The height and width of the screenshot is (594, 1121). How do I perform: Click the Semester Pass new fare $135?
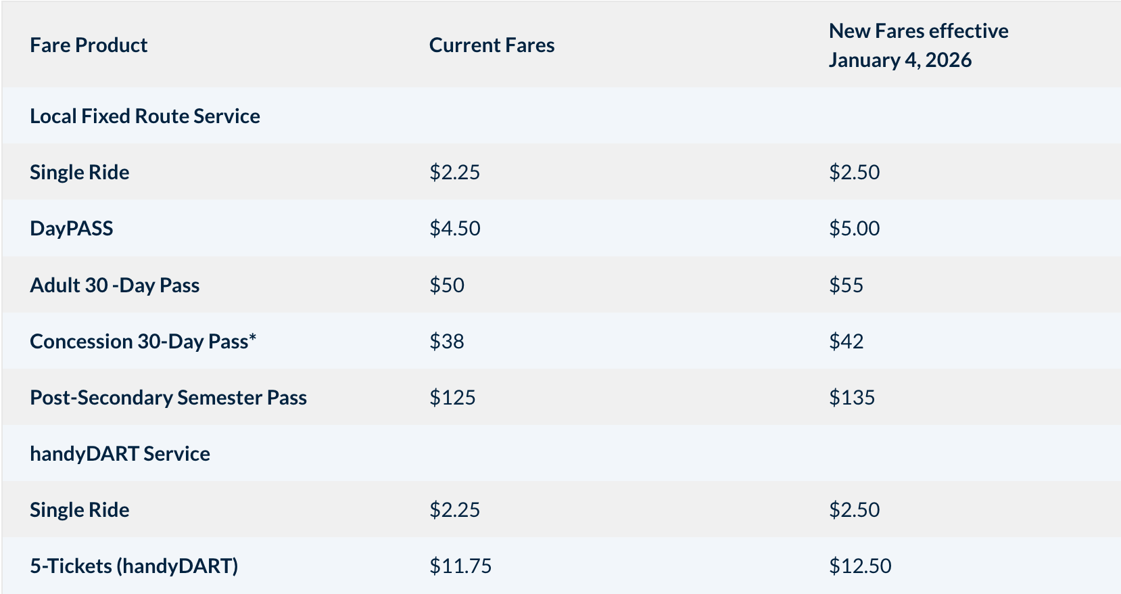coord(852,398)
